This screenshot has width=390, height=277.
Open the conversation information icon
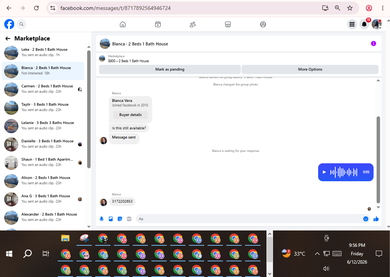pos(373,43)
